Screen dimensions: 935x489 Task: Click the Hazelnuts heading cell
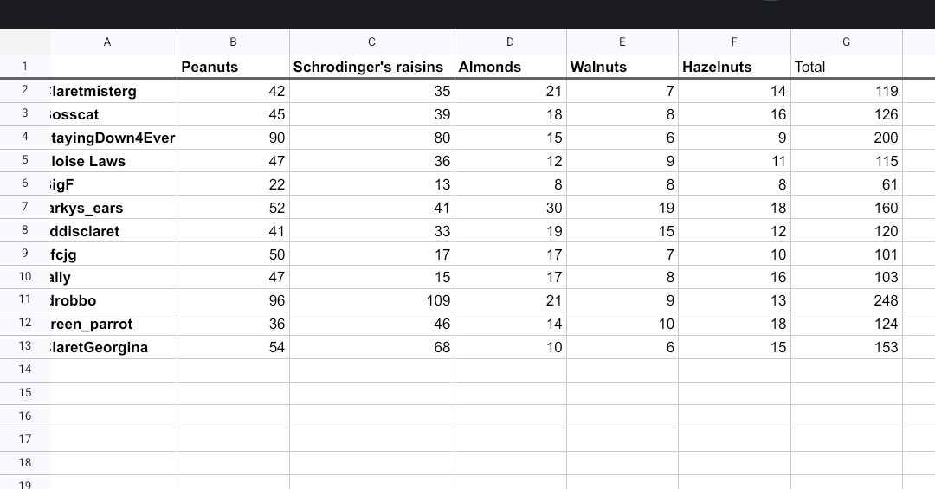[x=733, y=67]
